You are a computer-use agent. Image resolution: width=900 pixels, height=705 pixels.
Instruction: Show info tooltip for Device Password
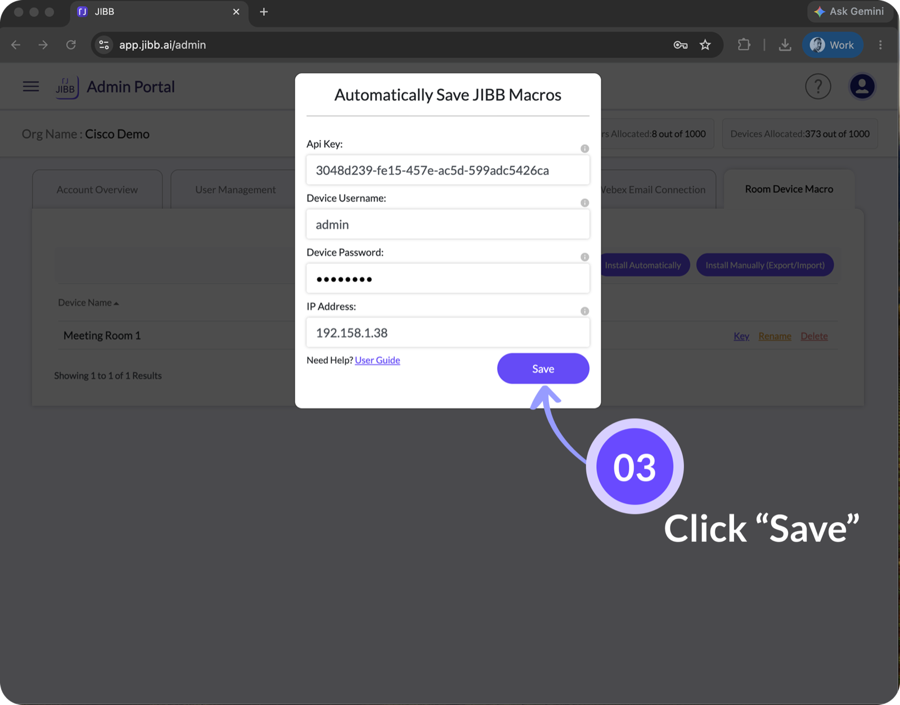[x=584, y=257]
